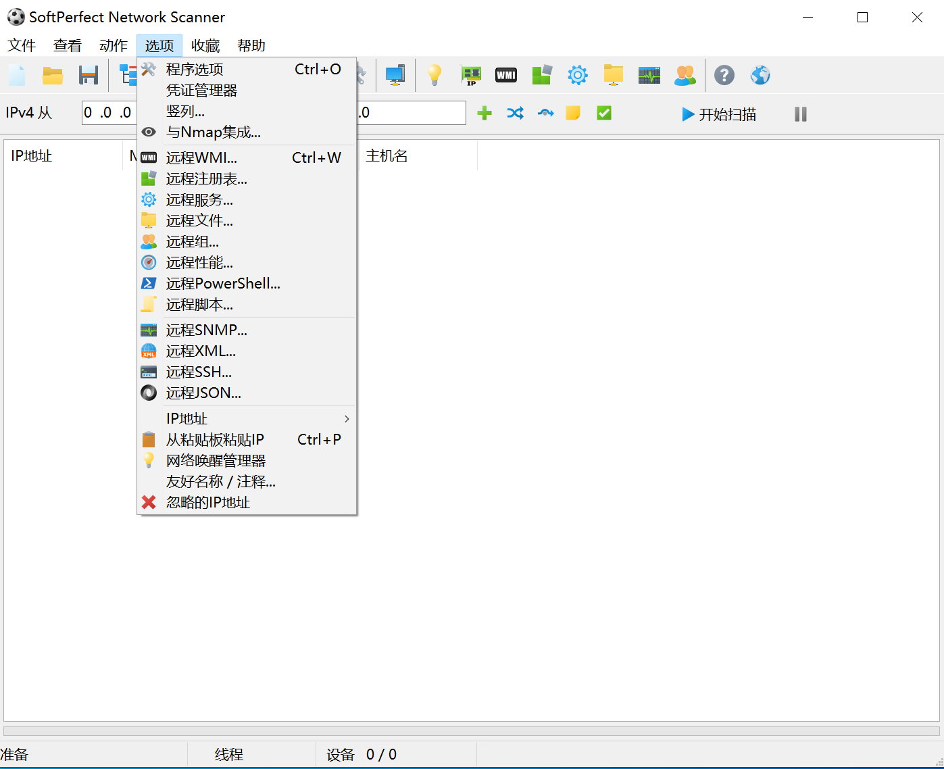
Task: Select 从粘贴板粘贴IP menu entry
Action: 247,439
